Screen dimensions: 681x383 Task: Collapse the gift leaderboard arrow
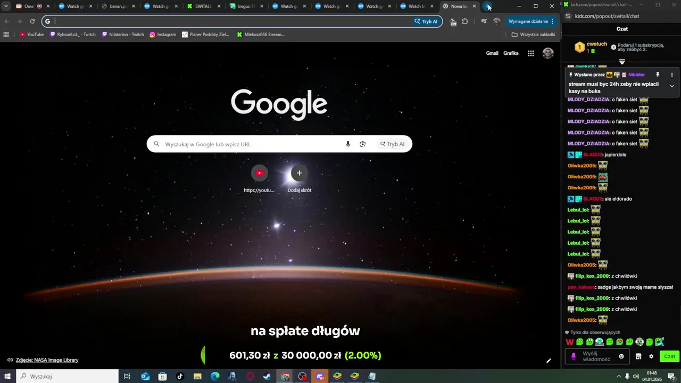622,62
